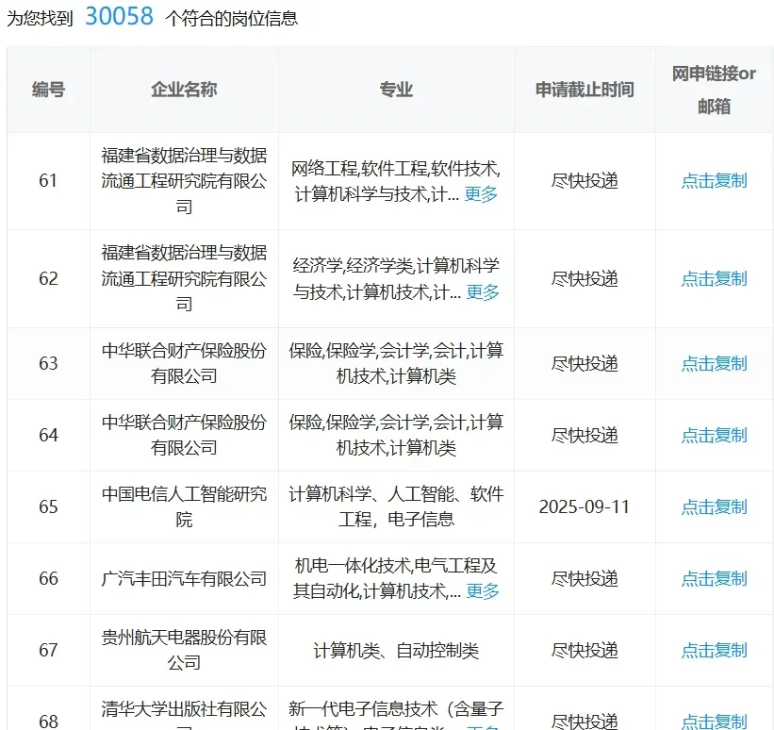Click row number 67
Screen dimensions: 774x730
48,650
